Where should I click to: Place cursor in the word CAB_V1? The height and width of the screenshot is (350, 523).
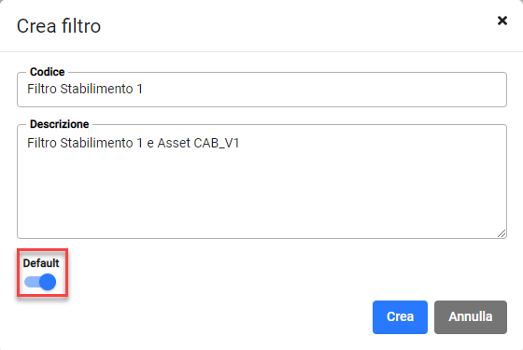[217, 143]
